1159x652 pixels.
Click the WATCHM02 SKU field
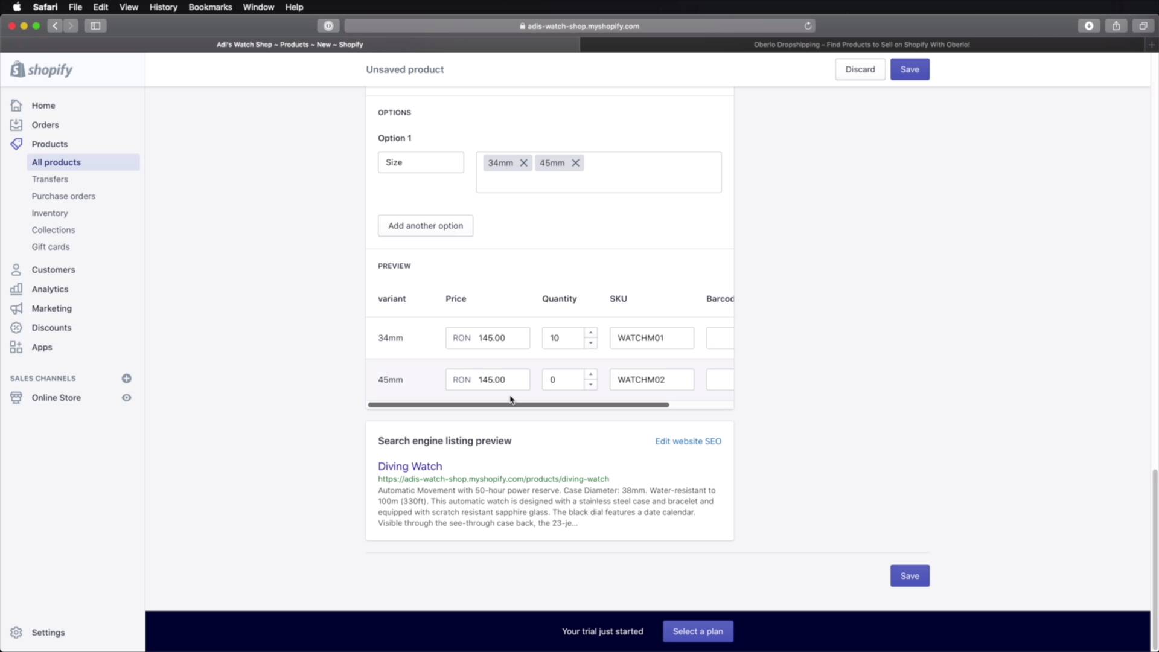click(651, 380)
